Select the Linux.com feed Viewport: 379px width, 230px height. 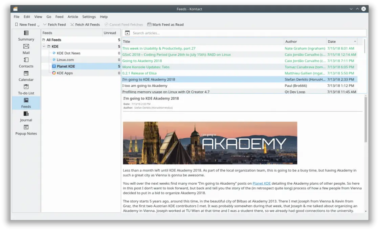point(81,60)
